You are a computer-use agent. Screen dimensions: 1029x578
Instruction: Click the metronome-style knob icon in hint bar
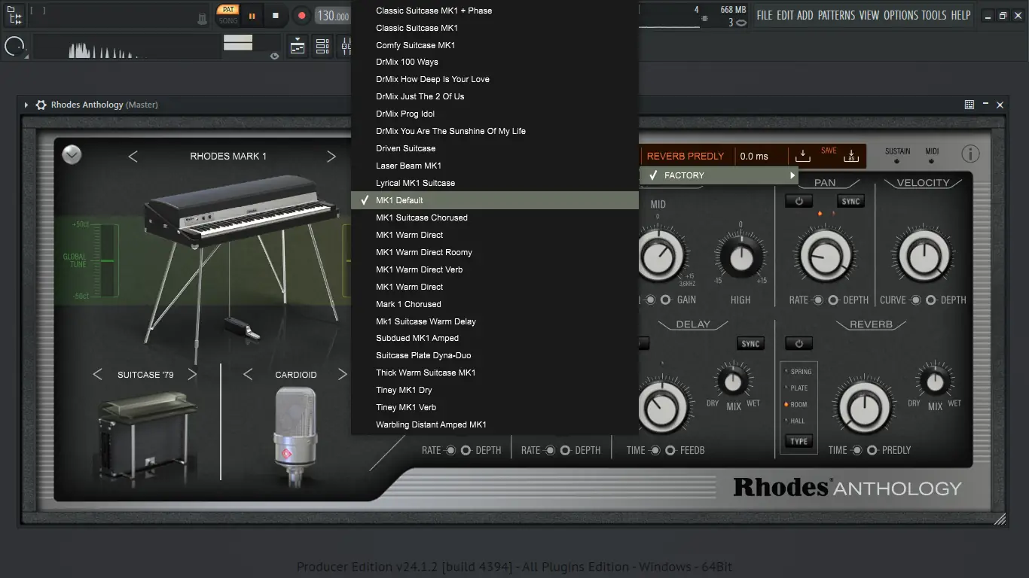click(x=203, y=18)
